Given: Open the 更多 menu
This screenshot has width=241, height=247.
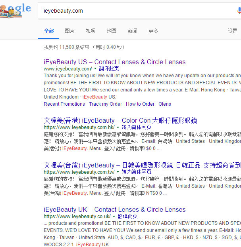Looking at the screenshot, I should (x=153, y=31).
